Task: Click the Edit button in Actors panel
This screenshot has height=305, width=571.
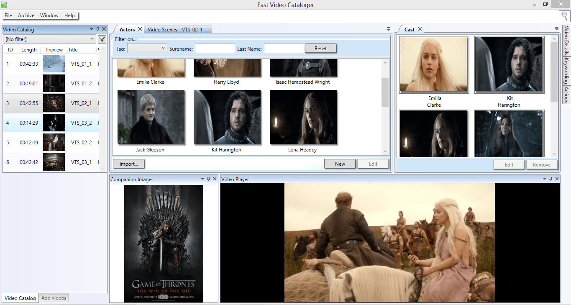Action: (x=373, y=164)
